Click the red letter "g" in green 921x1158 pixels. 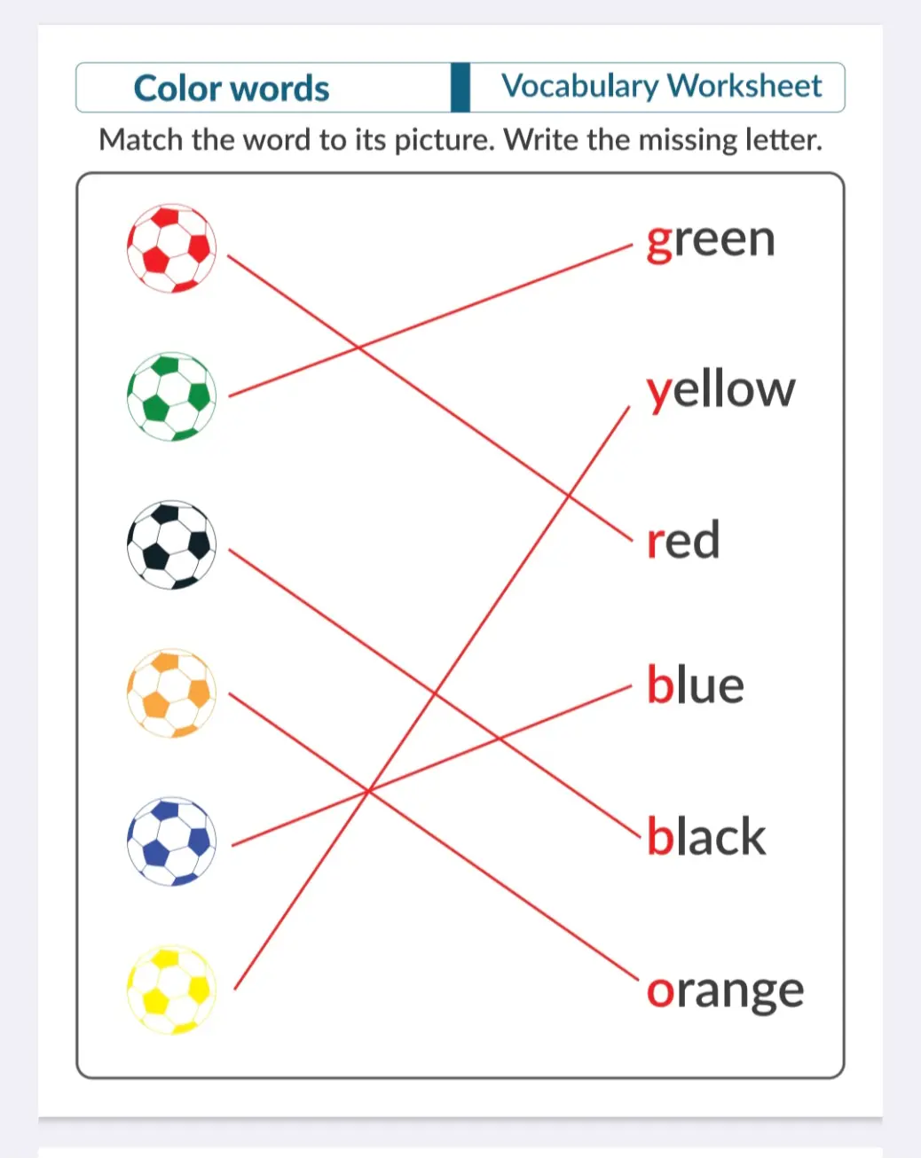pos(659,242)
